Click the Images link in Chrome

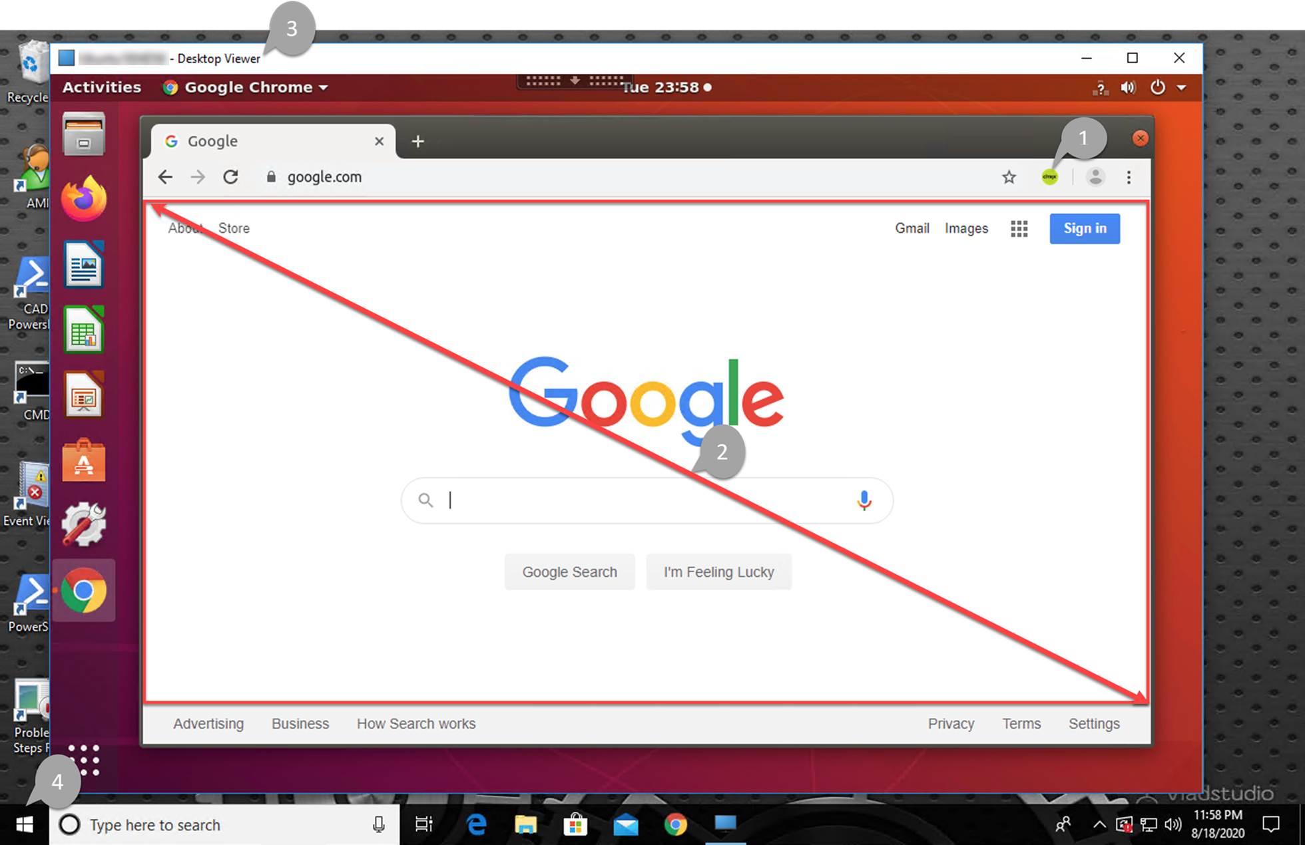click(965, 227)
